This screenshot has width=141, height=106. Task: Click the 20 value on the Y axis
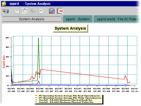click(x=7, y=76)
